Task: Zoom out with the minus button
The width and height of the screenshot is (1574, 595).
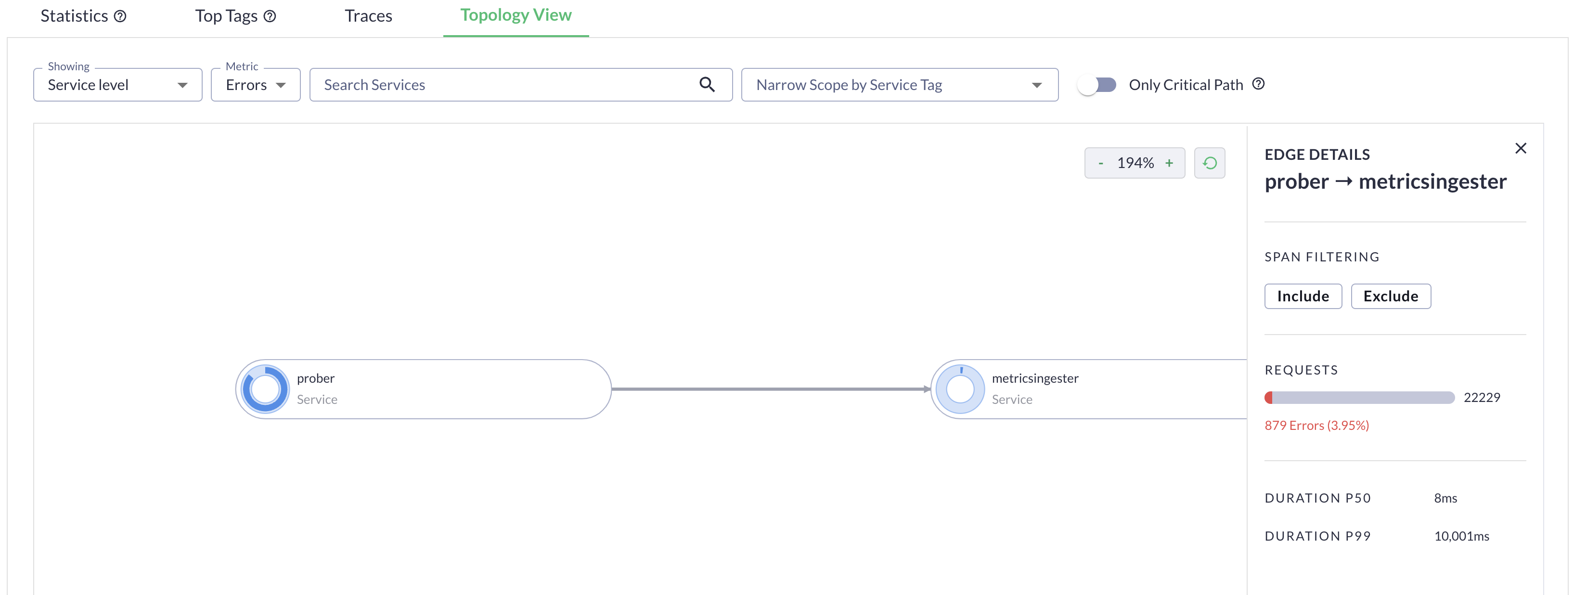Action: click(x=1100, y=163)
